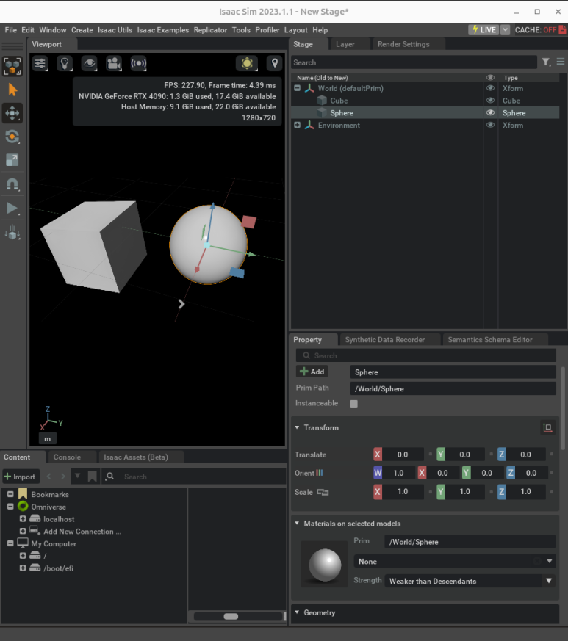Open Synthetic Data Recorder tab
Viewport: 568px width, 641px height.
(x=385, y=340)
